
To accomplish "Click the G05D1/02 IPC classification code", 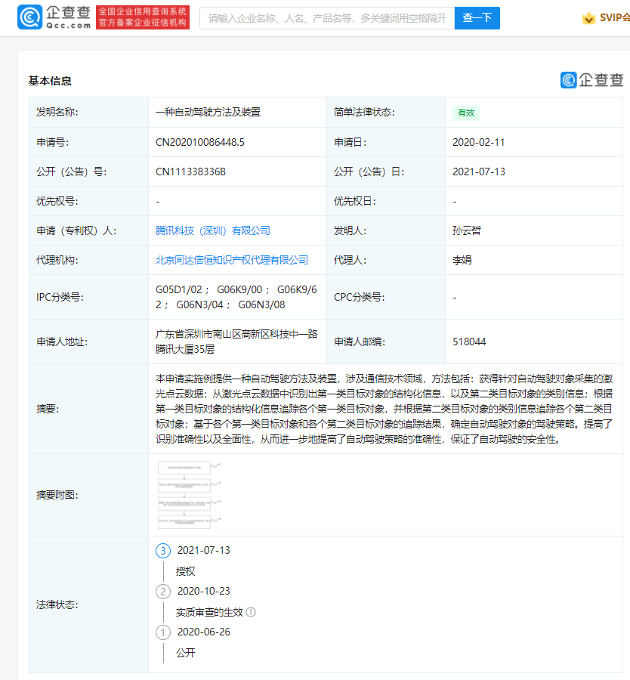I will (x=180, y=289).
